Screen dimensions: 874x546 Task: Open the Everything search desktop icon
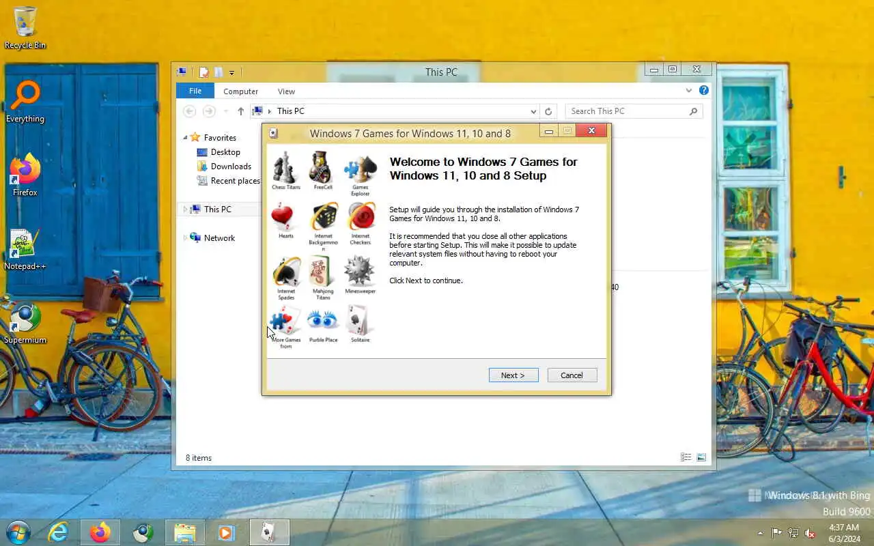[25, 101]
